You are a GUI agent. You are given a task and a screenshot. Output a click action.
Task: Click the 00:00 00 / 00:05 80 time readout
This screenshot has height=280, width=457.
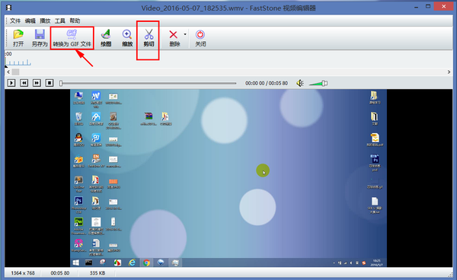point(267,83)
